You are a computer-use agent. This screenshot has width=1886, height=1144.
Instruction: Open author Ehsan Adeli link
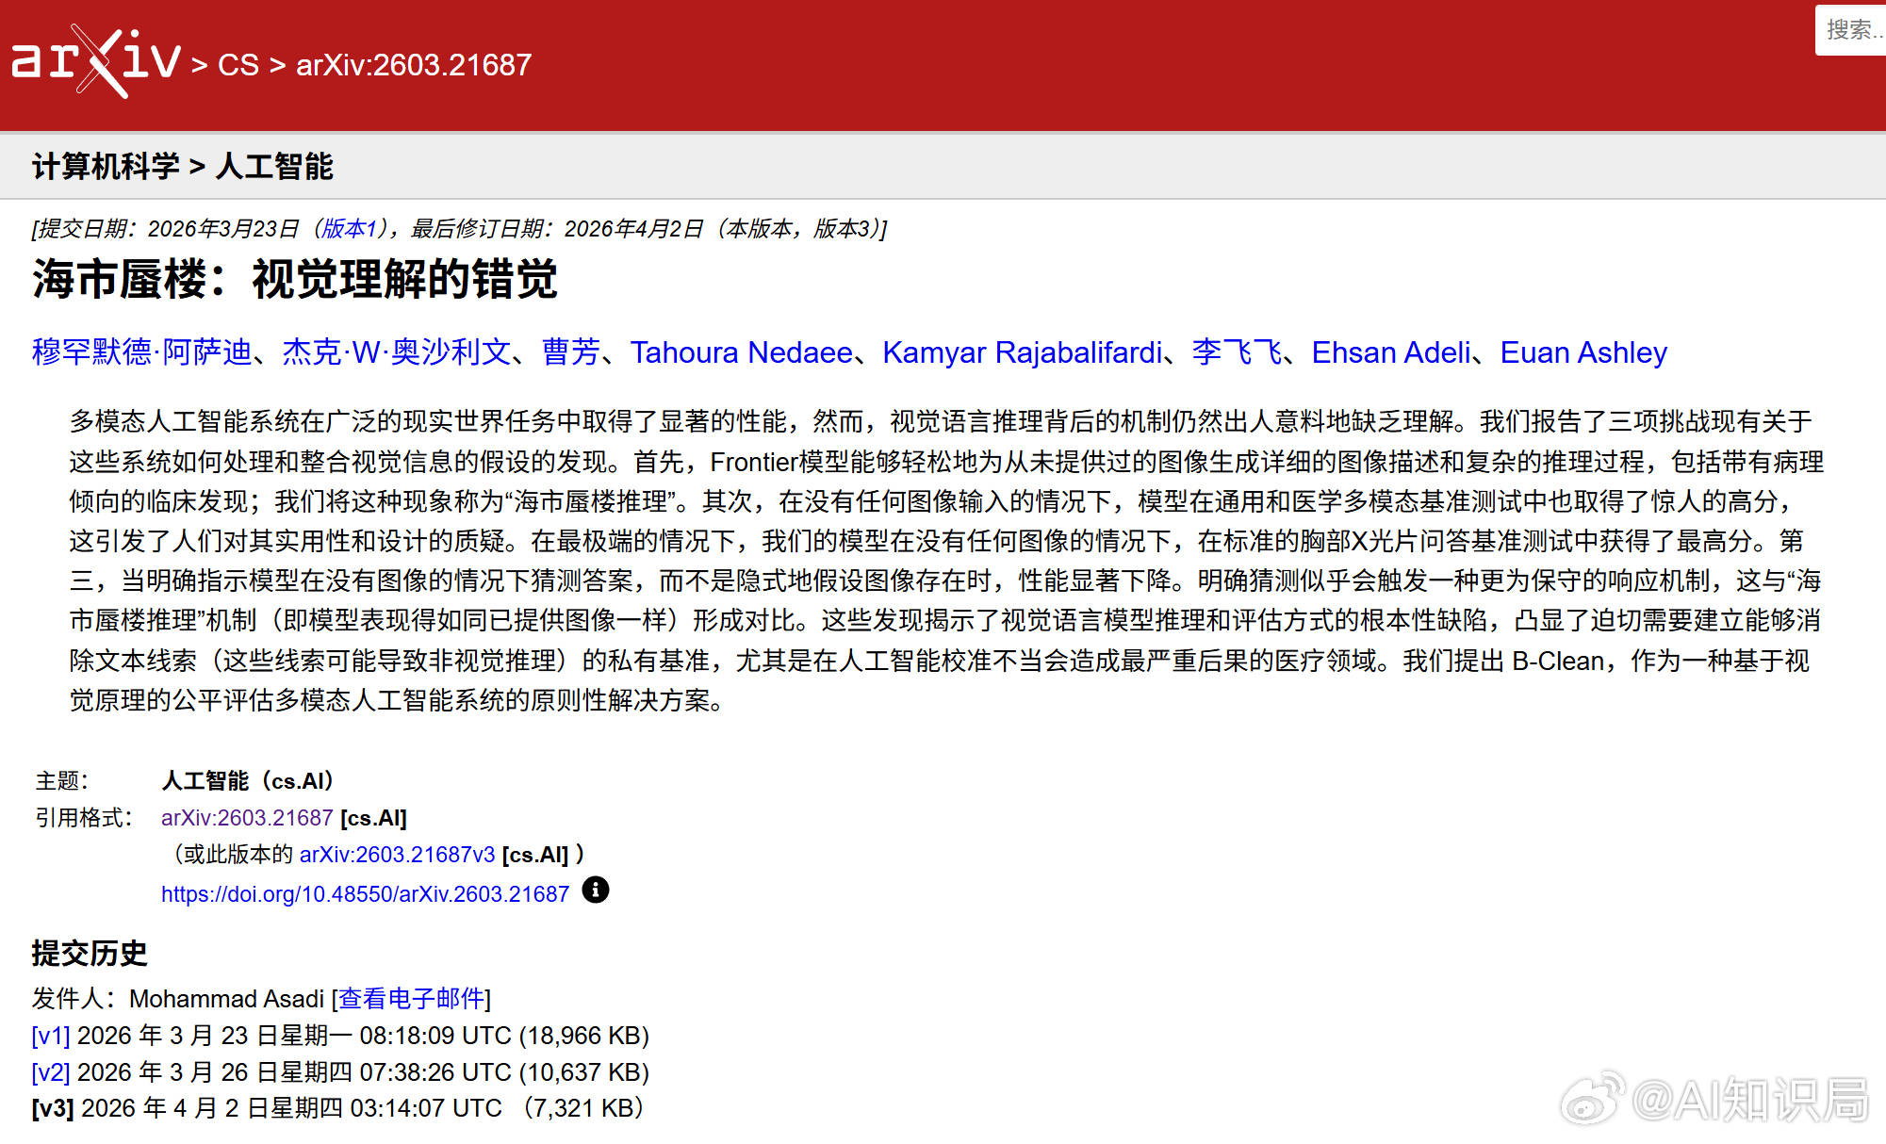pos(1390,352)
